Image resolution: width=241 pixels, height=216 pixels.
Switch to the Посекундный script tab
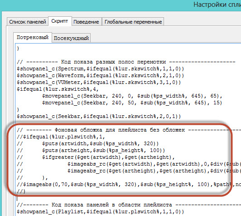[x=71, y=38]
